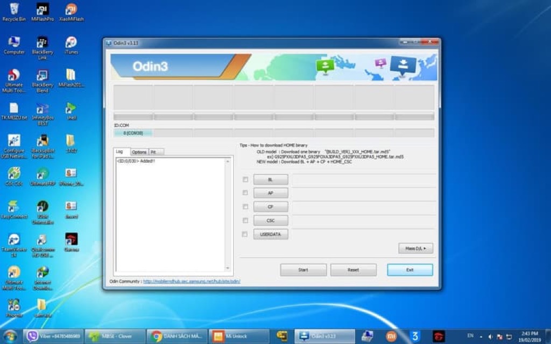The height and width of the screenshot is (344, 551).
Task: Switch to the Pit tab
Action: [156, 152]
